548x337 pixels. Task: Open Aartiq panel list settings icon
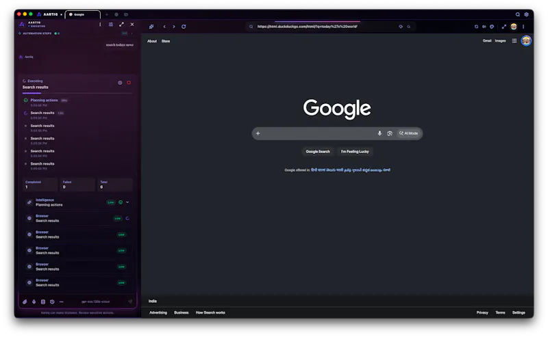click(111, 25)
